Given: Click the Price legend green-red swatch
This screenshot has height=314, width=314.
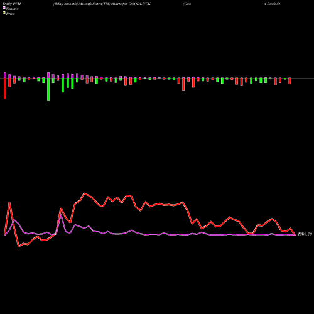Looking at the screenshot, I should pyautogui.click(x=4, y=13).
